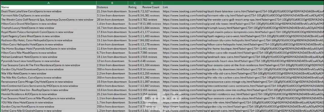
Task: Open the pyramids-heart-view booking.com link
Action: tap(243, 61)
